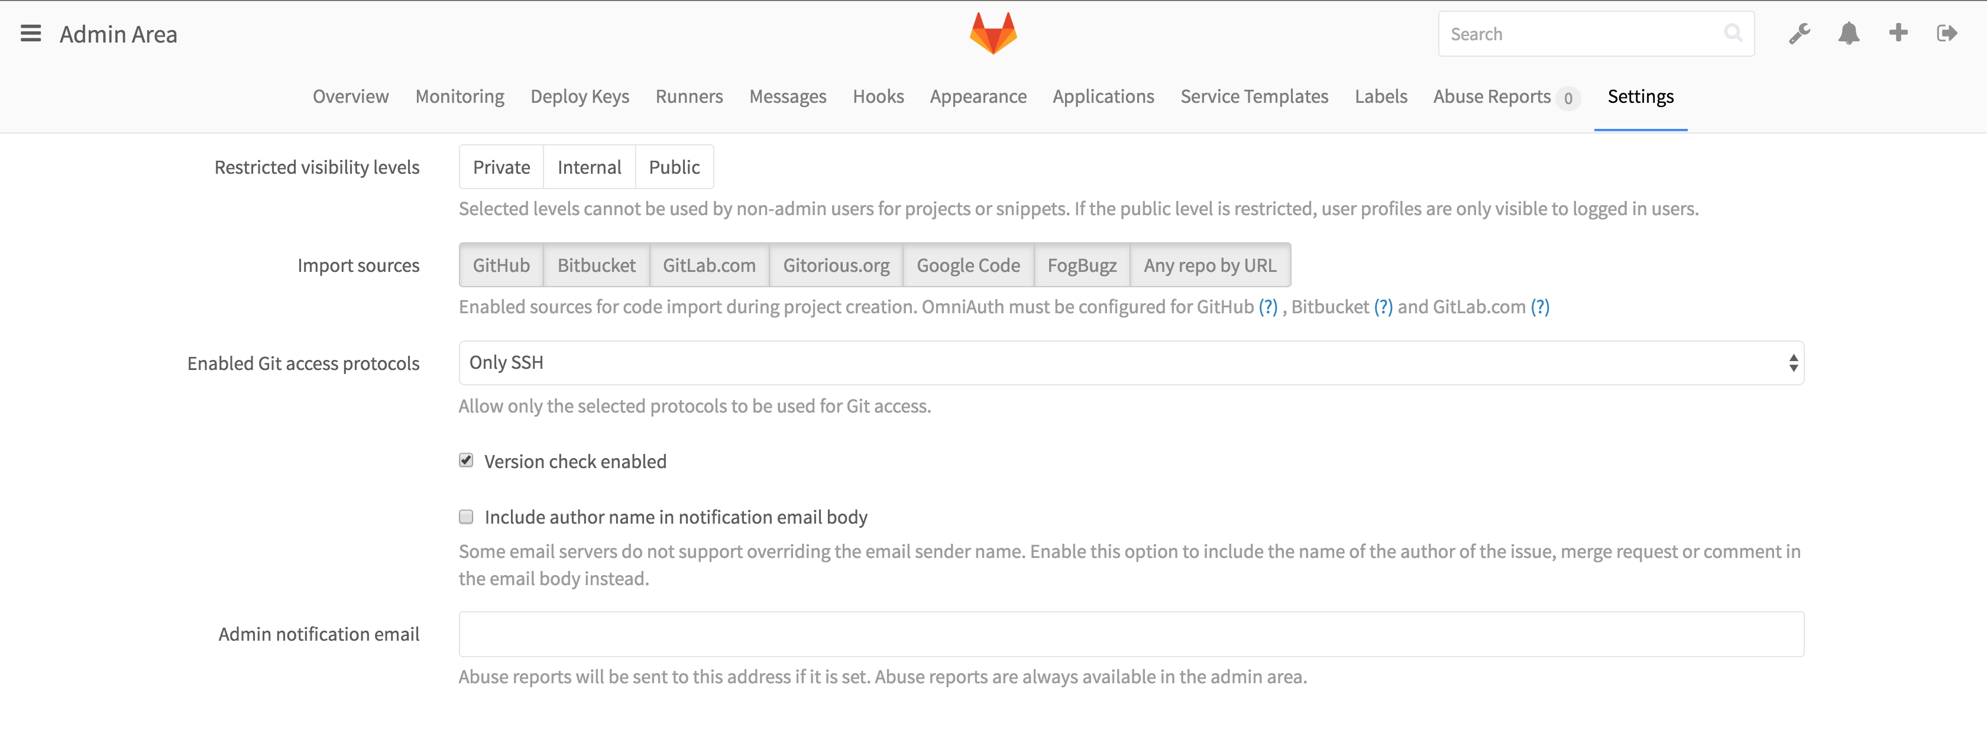1987x740 pixels.
Task: Navigate to the Hooks menu tab
Action: click(878, 96)
